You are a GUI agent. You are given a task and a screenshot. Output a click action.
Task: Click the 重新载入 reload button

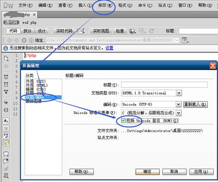point(196,104)
